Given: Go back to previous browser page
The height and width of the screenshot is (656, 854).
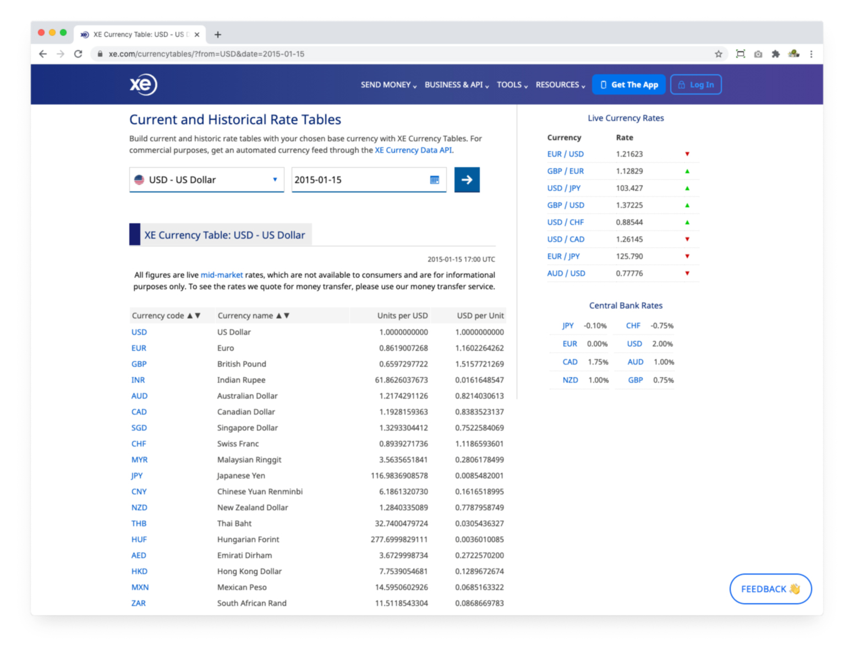Looking at the screenshot, I should pyautogui.click(x=43, y=54).
